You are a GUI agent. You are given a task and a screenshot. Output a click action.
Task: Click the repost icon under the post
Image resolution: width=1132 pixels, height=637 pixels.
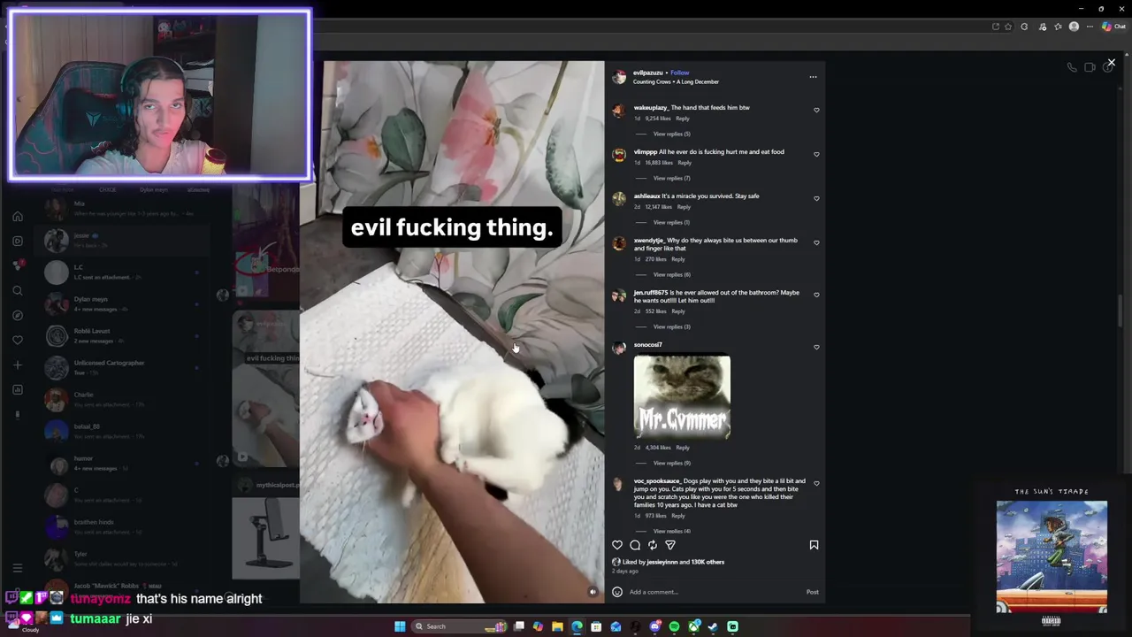(x=653, y=545)
